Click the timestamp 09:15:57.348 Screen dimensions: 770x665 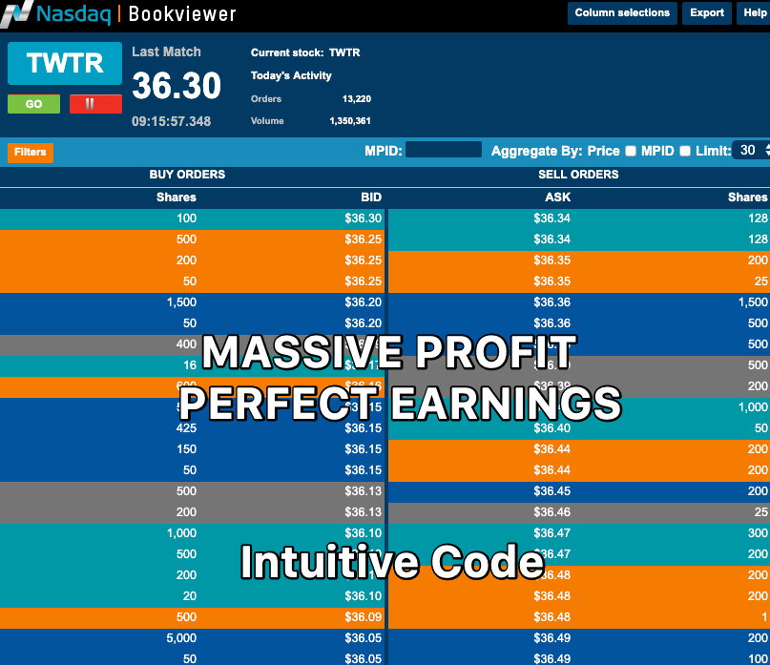click(x=172, y=121)
